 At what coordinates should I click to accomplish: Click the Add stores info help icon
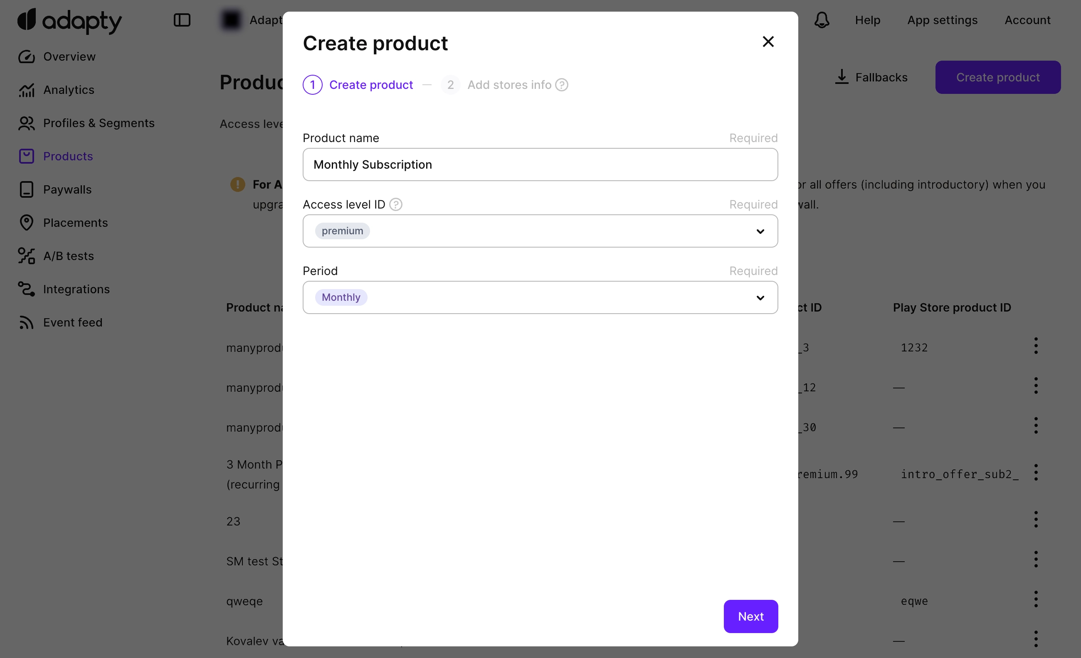click(x=562, y=85)
